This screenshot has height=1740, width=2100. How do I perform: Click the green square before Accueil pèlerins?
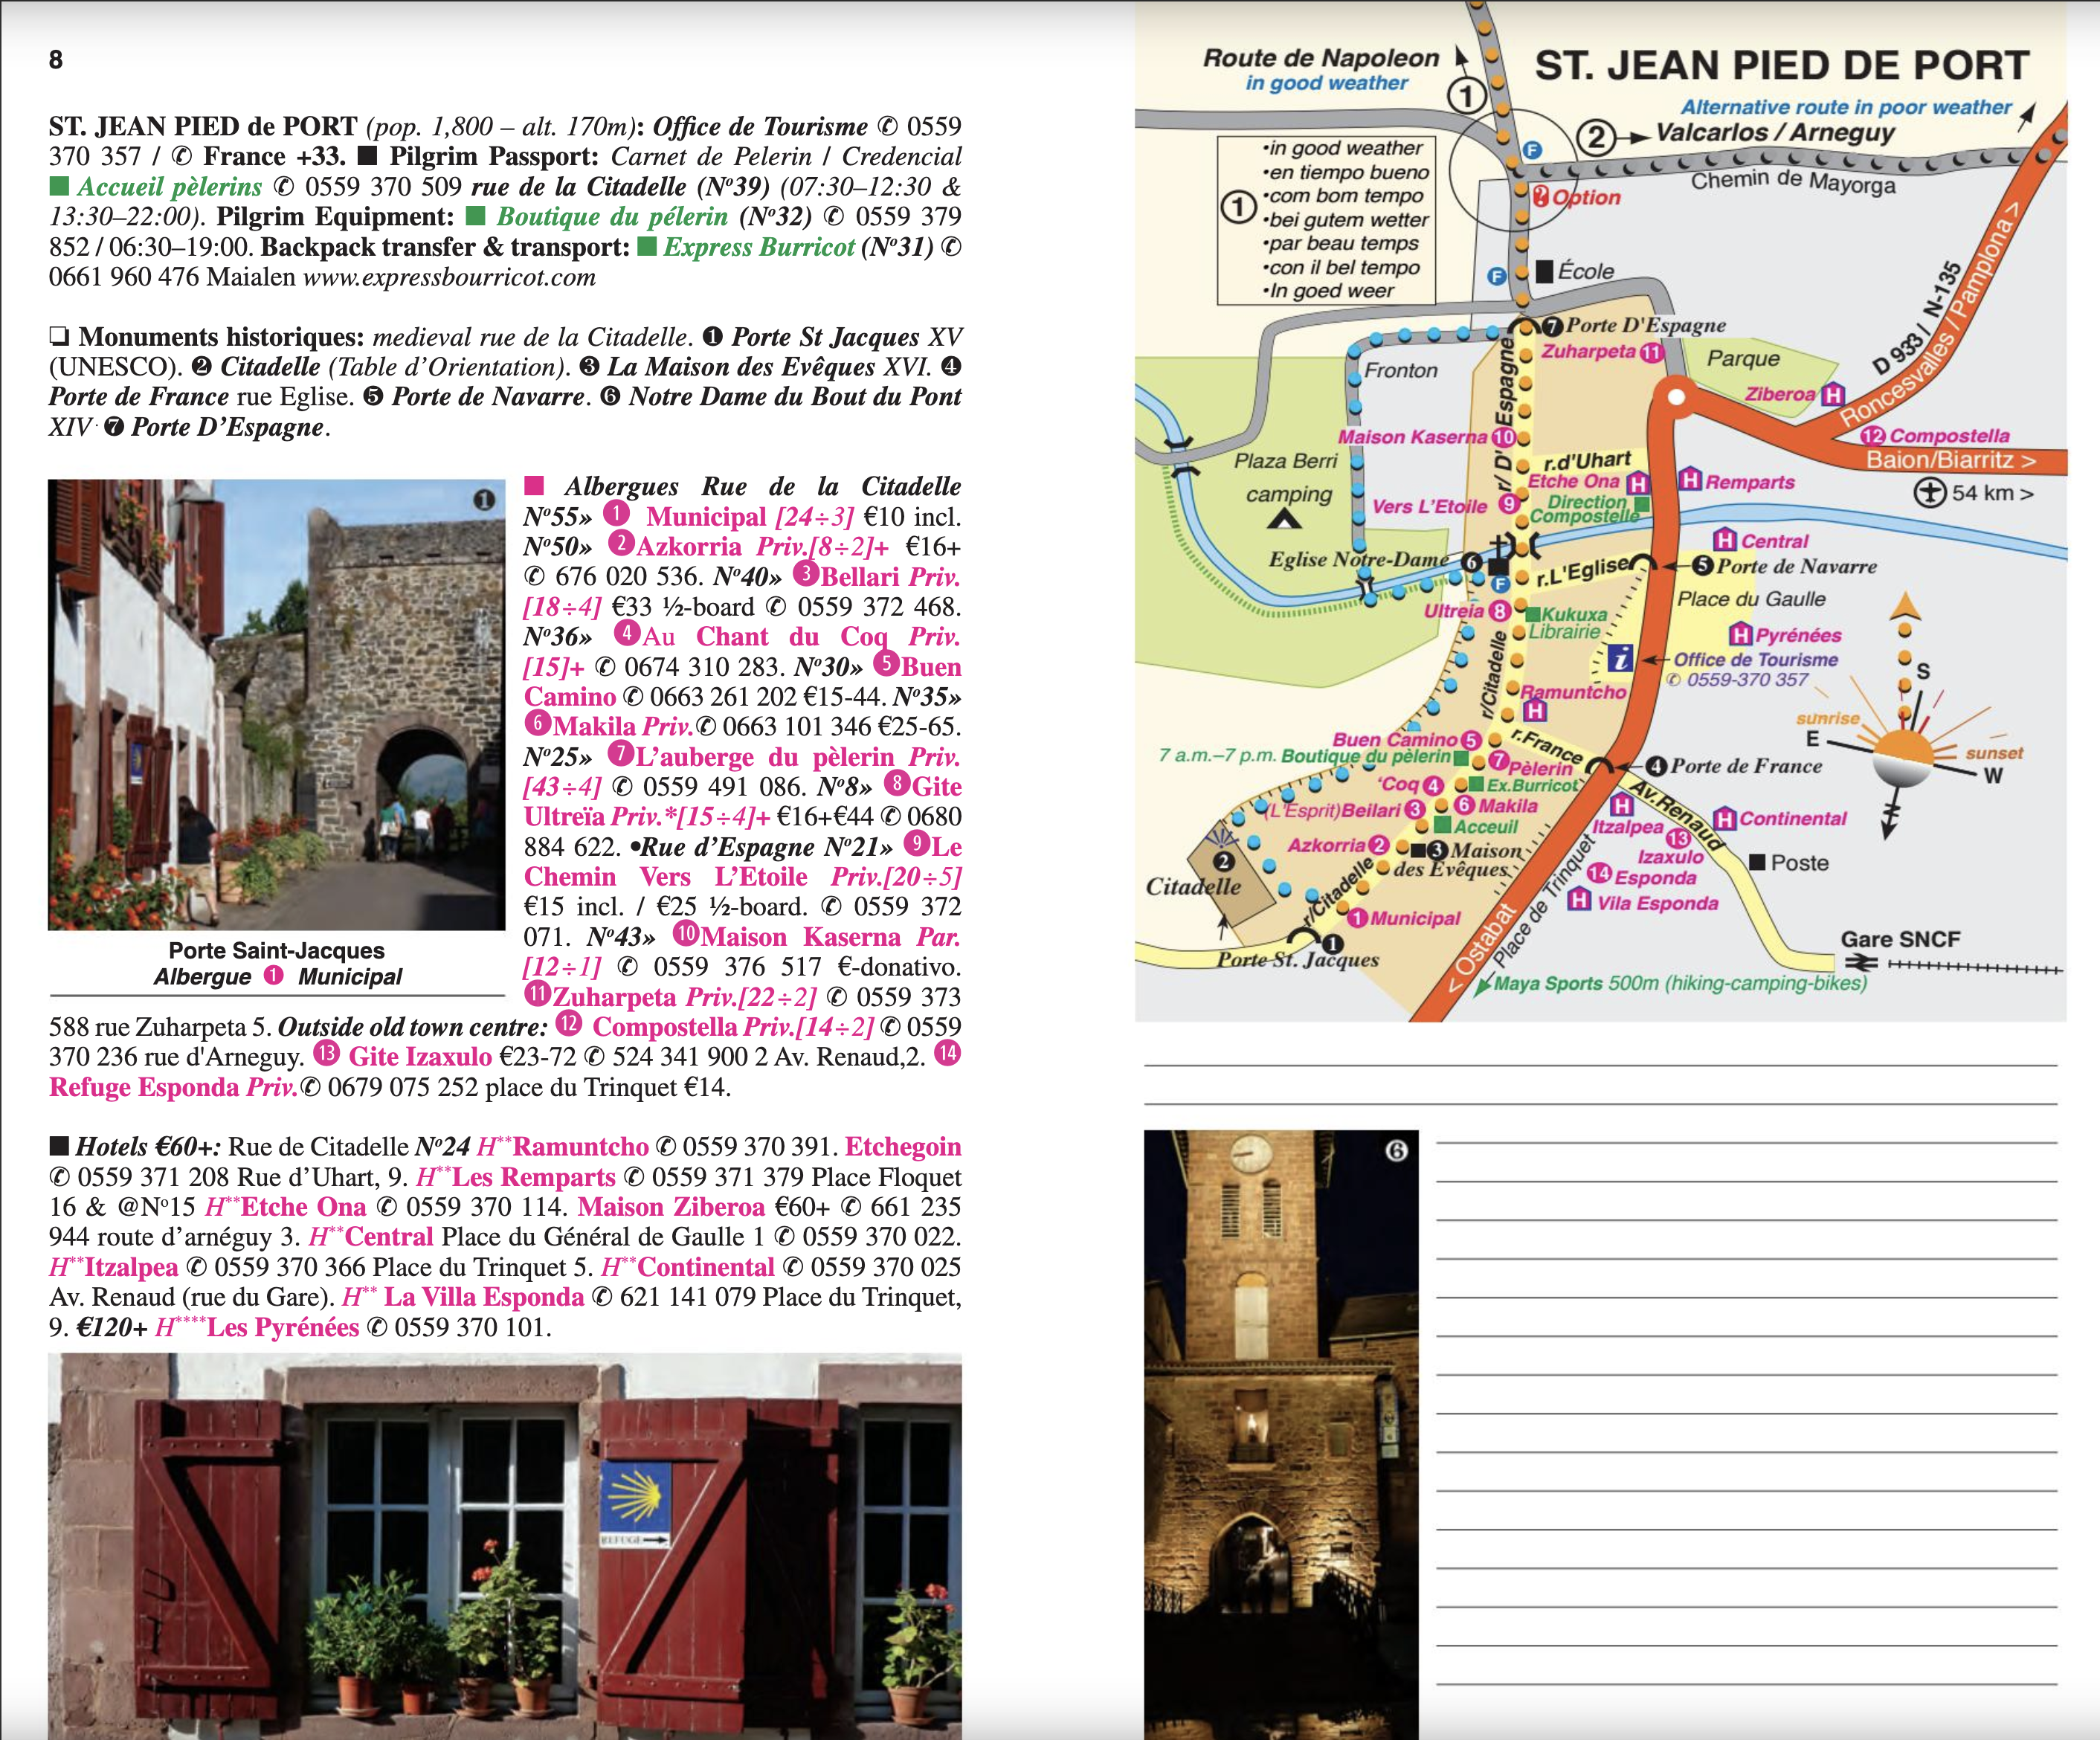59,187
